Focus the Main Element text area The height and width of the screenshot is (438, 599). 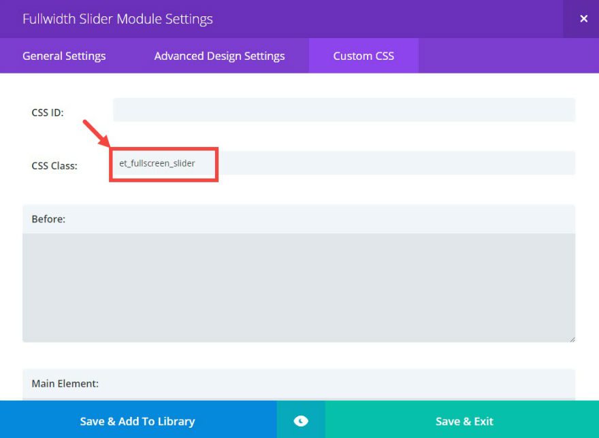[298, 399]
